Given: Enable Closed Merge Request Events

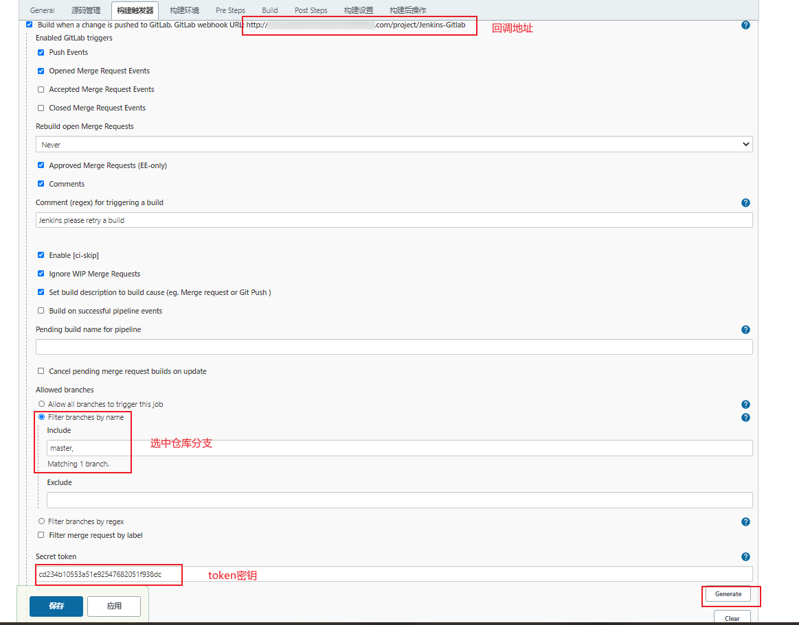Looking at the screenshot, I should tap(41, 108).
